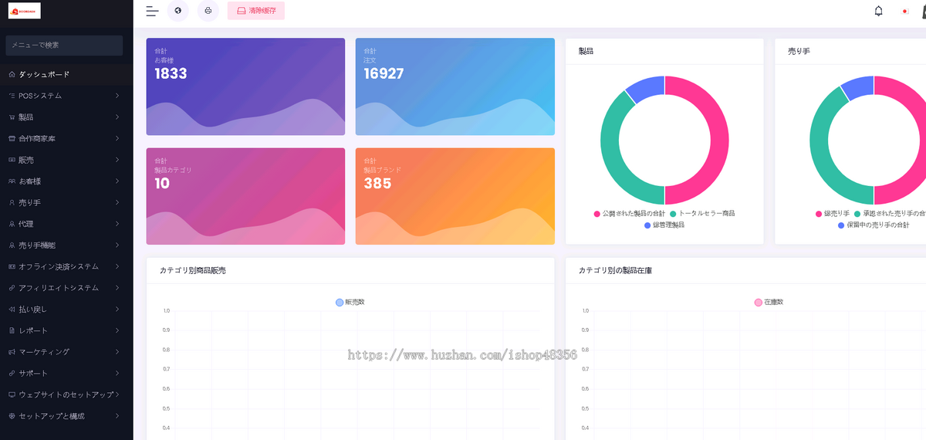Click the pink segment of 製品 donut chart

click(721, 140)
